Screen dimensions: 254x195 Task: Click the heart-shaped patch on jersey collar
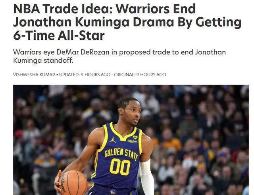click(x=135, y=137)
